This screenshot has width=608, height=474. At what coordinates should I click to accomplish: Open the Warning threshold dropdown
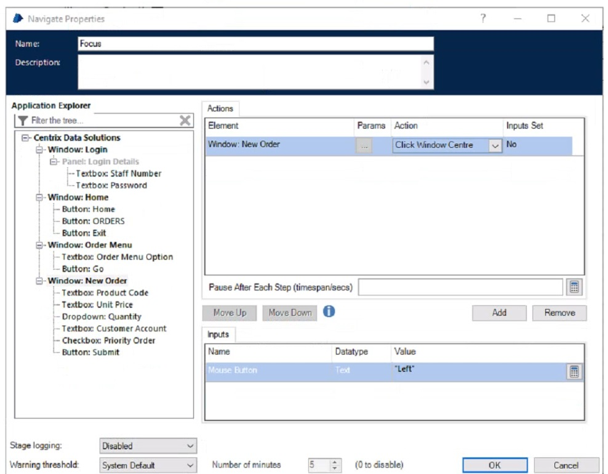pyautogui.click(x=189, y=465)
